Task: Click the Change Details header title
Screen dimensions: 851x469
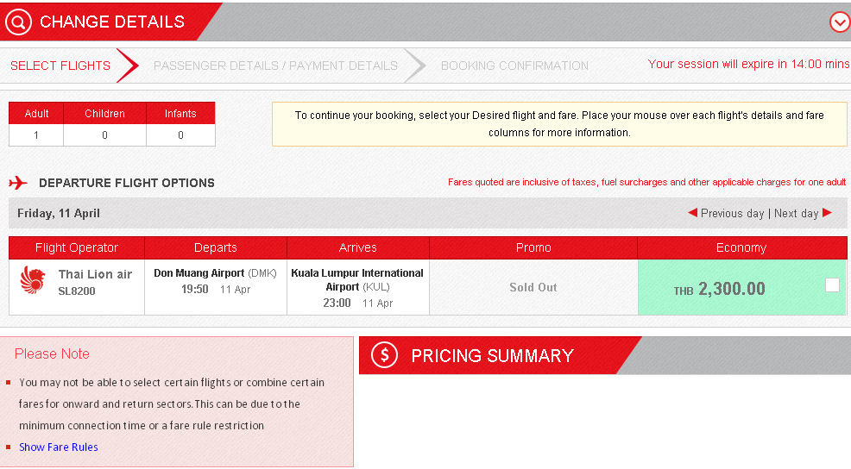Action: pyautogui.click(x=112, y=22)
